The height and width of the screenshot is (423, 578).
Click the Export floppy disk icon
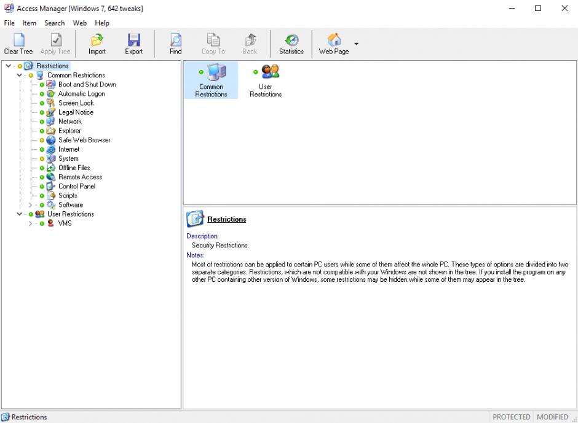pos(134,40)
